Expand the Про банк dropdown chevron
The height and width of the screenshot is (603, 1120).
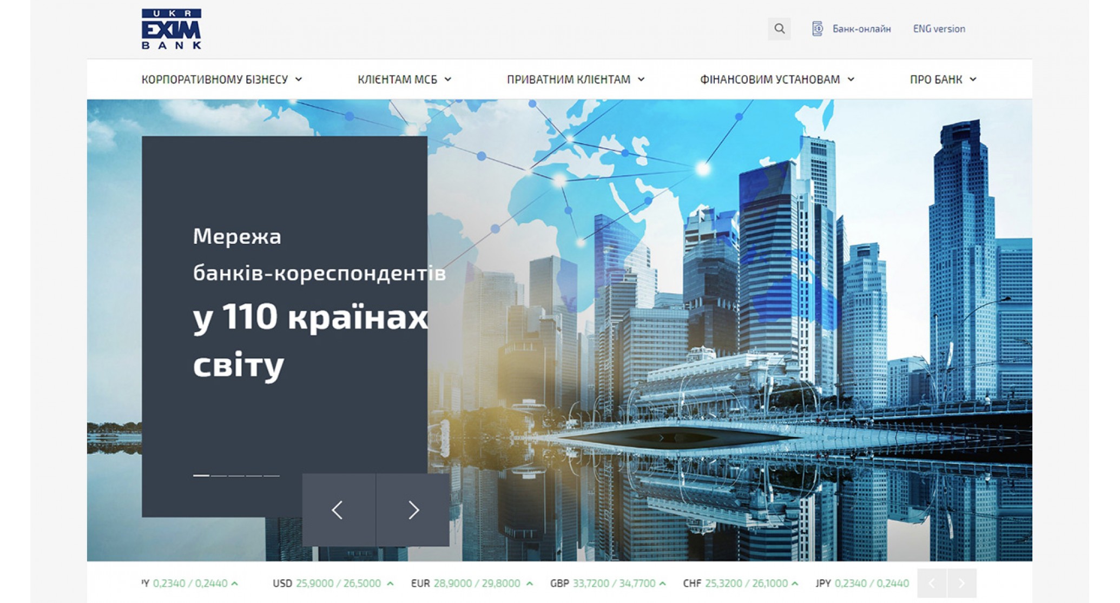pos(973,79)
